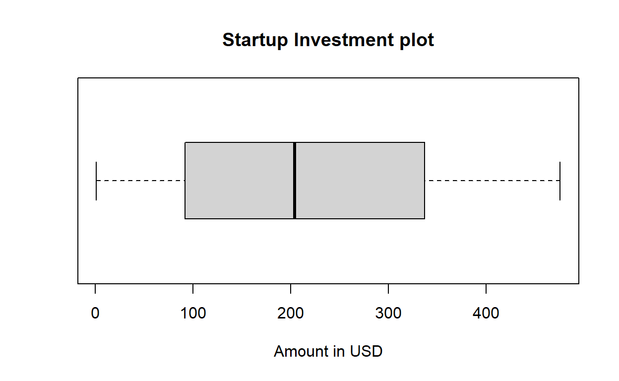The height and width of the screenshot is (381, 619).
Task: Click gray box area left of median
Action: coord(239,181)
